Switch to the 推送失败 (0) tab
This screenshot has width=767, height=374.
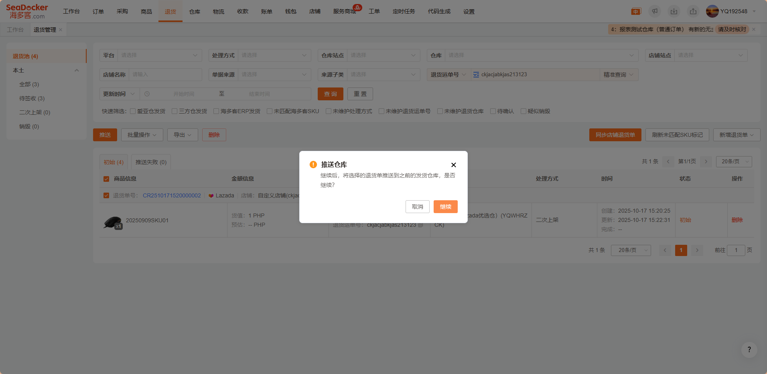pos(151,162)
